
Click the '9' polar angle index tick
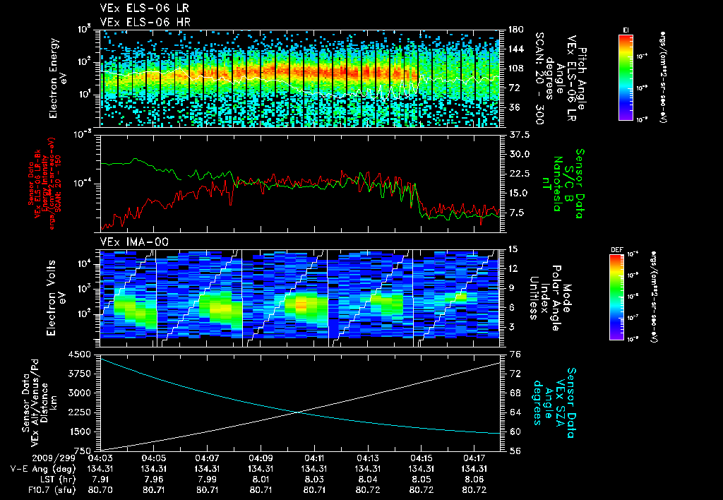[x=511, y=288]
